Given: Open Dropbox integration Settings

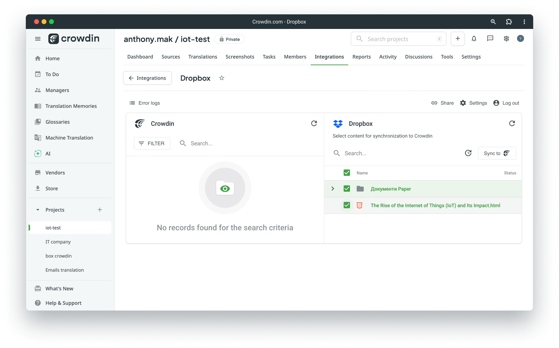Looking at the screenshot, I should [473, 103].
